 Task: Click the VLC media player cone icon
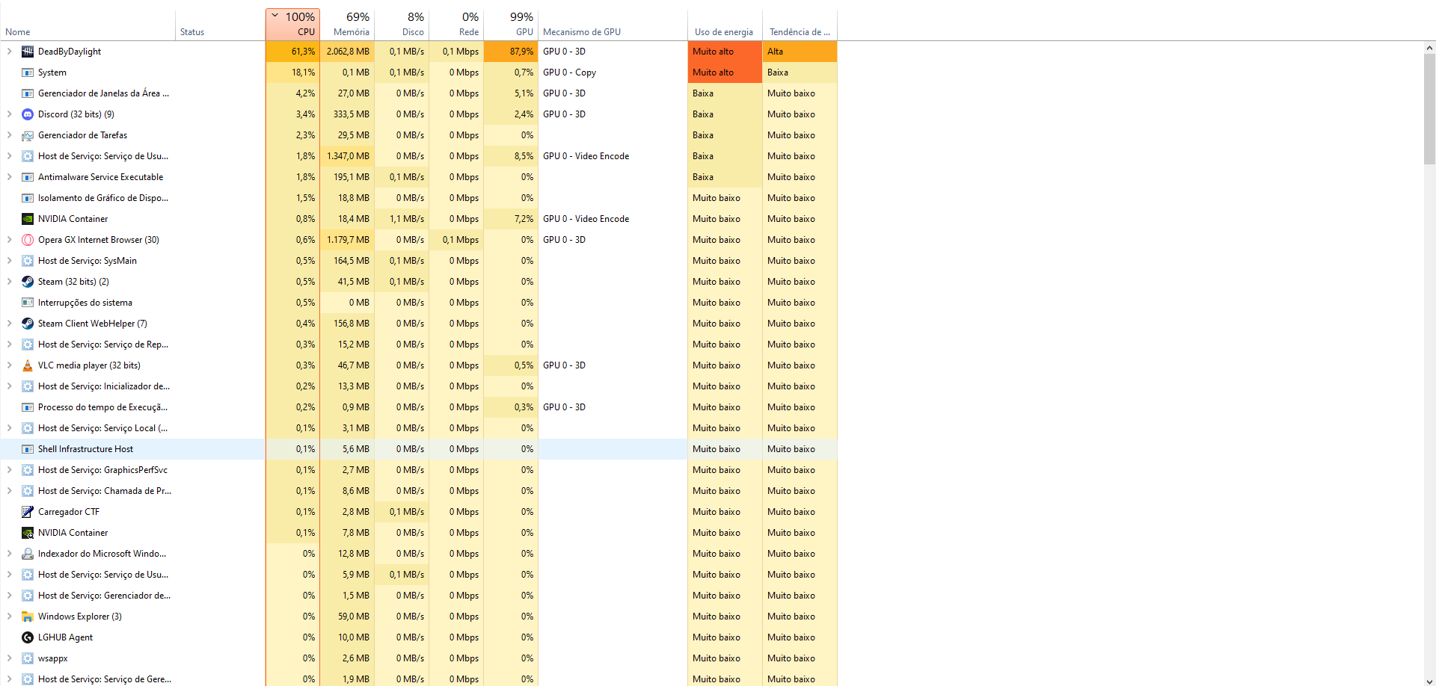tap(28, 365)
